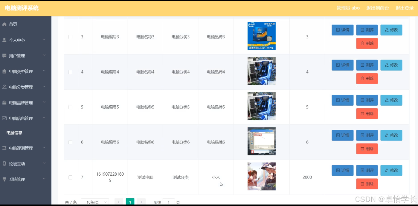This screenshot has height=206, width=418.
Task: Click 退出登录 in the header
Action: point(405,8)
